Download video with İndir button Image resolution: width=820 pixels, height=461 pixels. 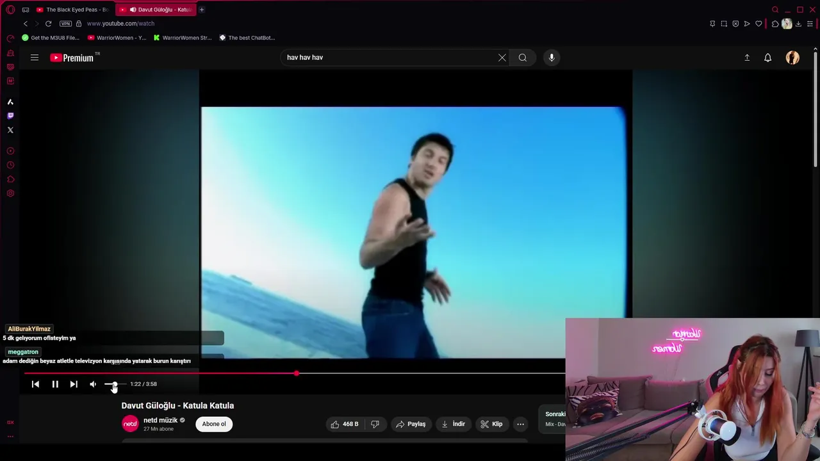(x=453, y=424)
